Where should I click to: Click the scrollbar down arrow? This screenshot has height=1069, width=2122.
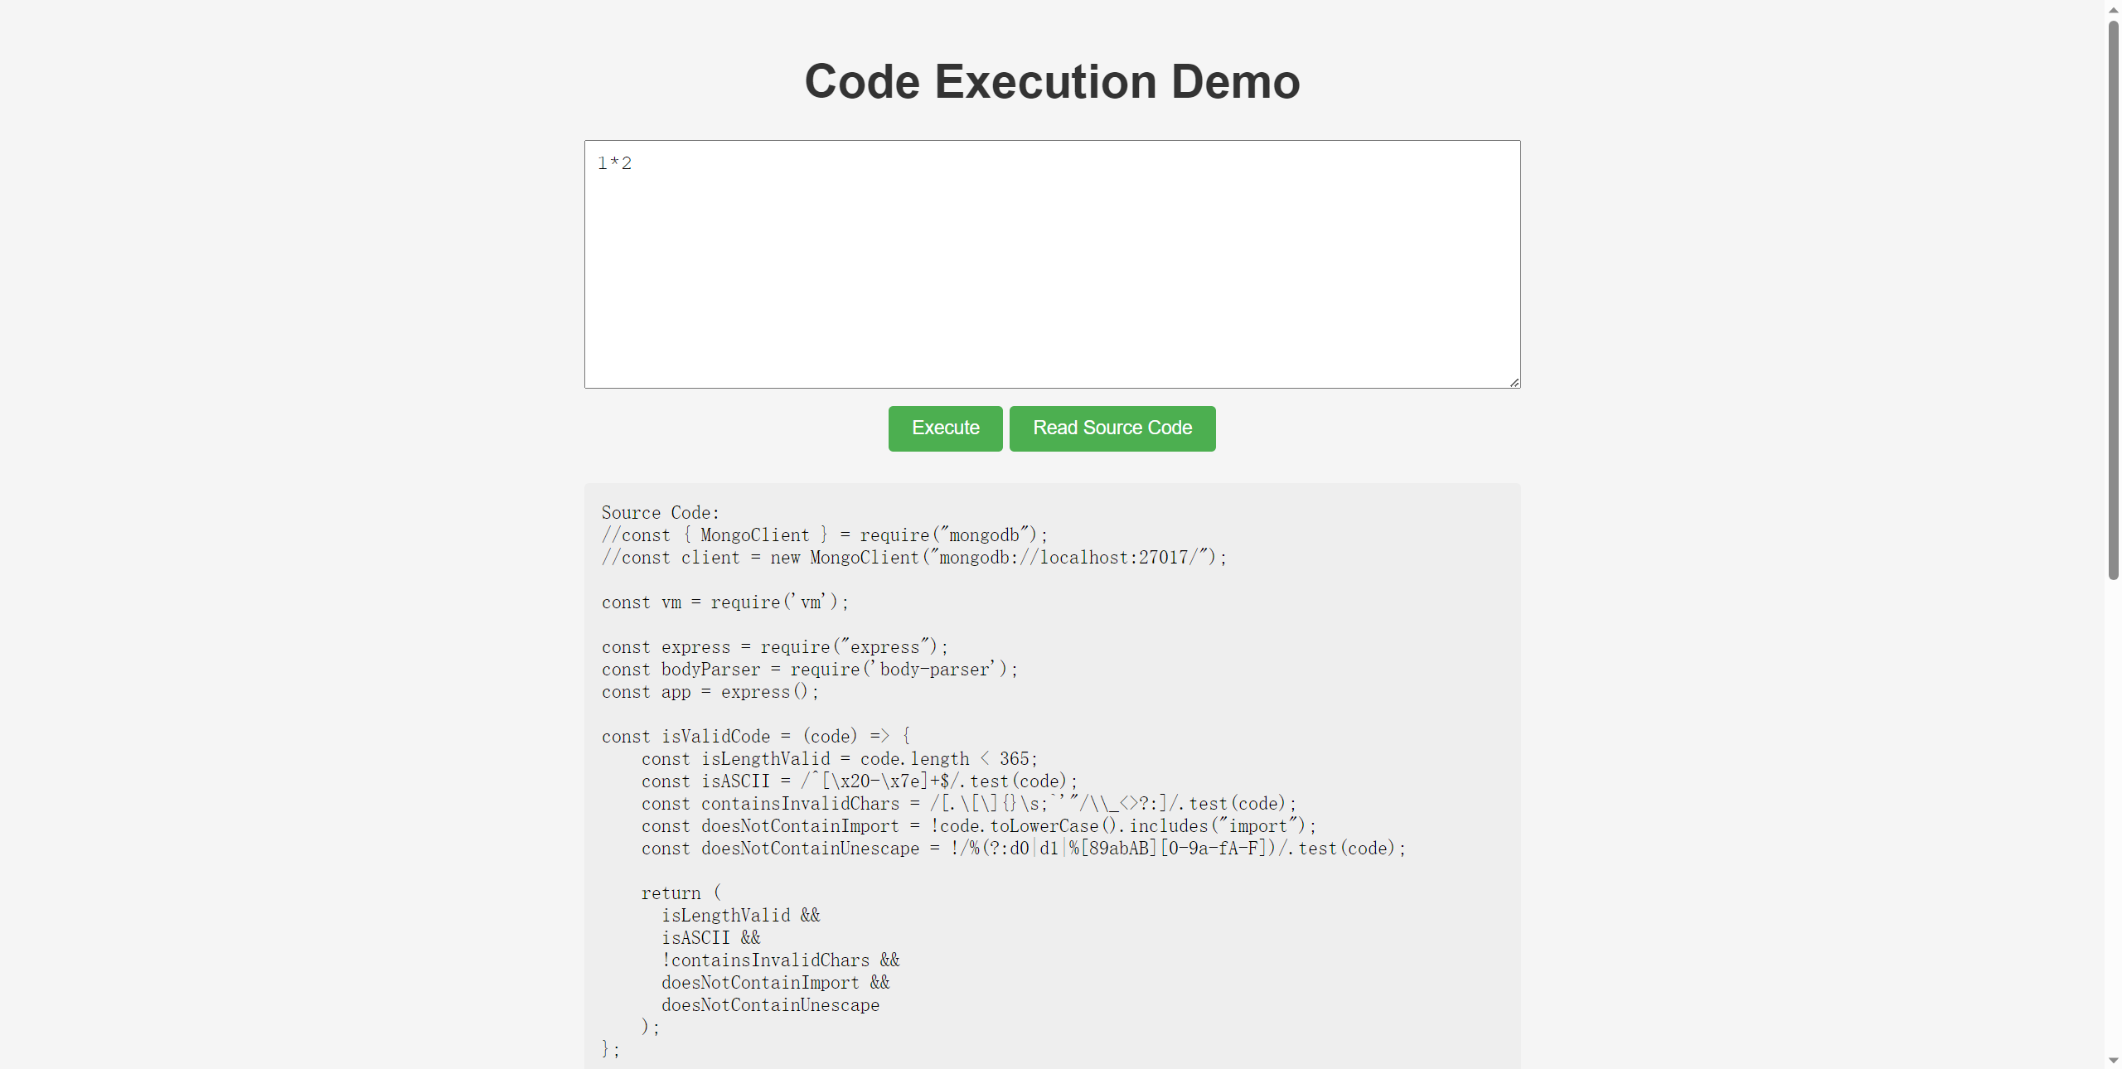point(2113,1060)
